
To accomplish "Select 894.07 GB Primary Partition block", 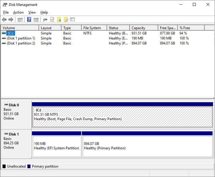I will (x=147, y=146).
